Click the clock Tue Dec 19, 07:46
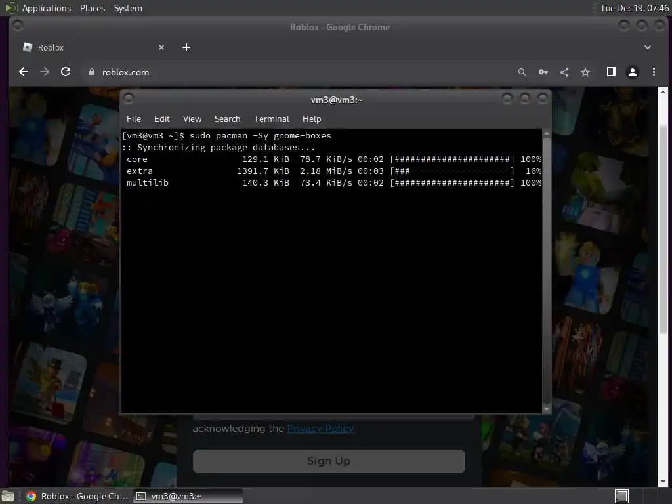 click(x=635, y=8)
